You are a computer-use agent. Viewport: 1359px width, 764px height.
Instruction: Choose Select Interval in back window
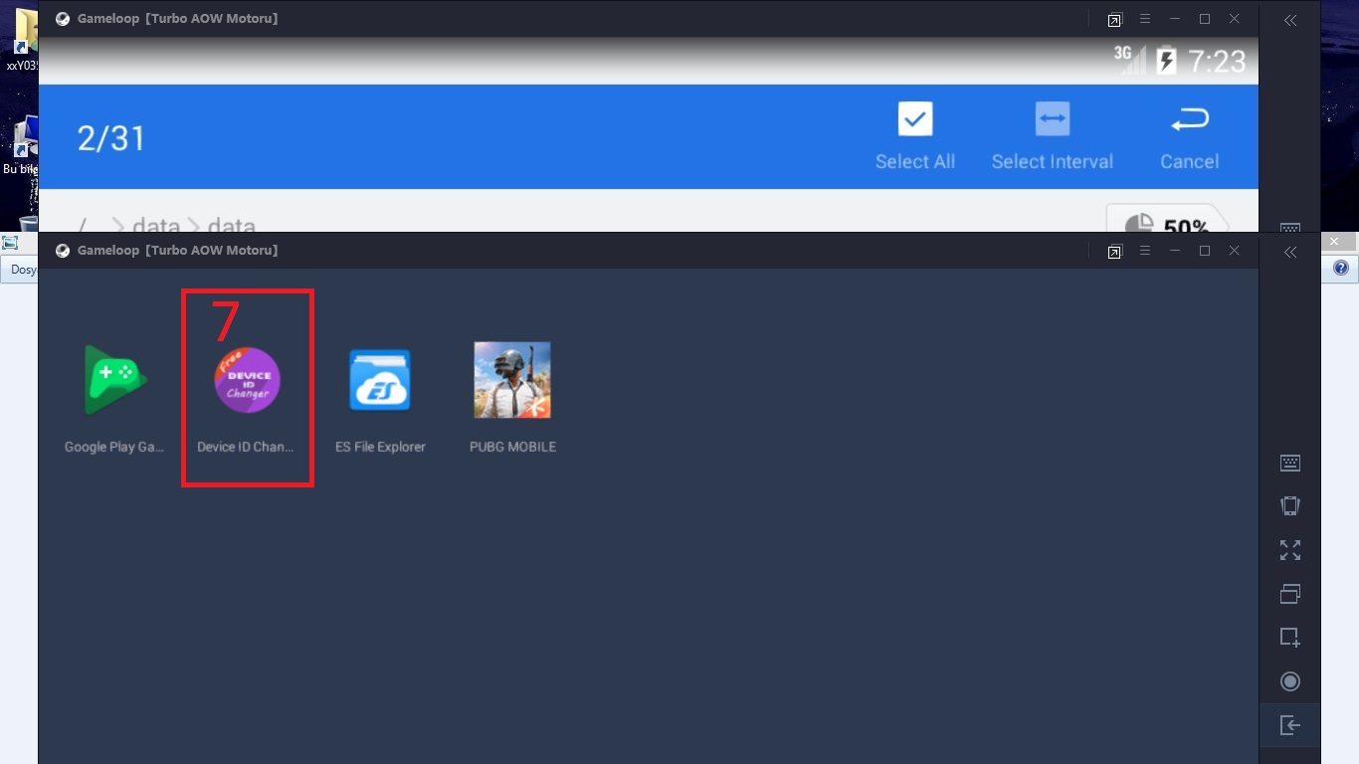click(x=1052, y=136)
